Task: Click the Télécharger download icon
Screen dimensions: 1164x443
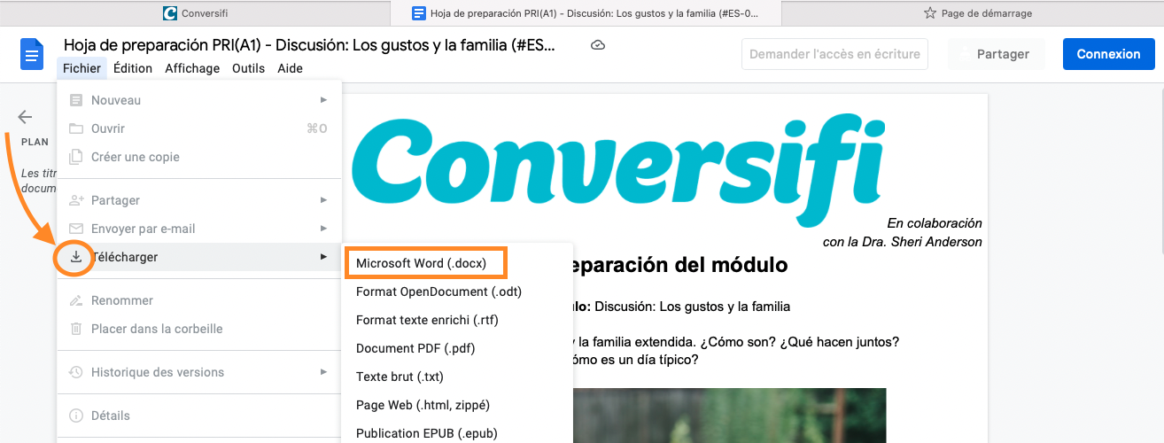Action: click(x=76, y=257)
